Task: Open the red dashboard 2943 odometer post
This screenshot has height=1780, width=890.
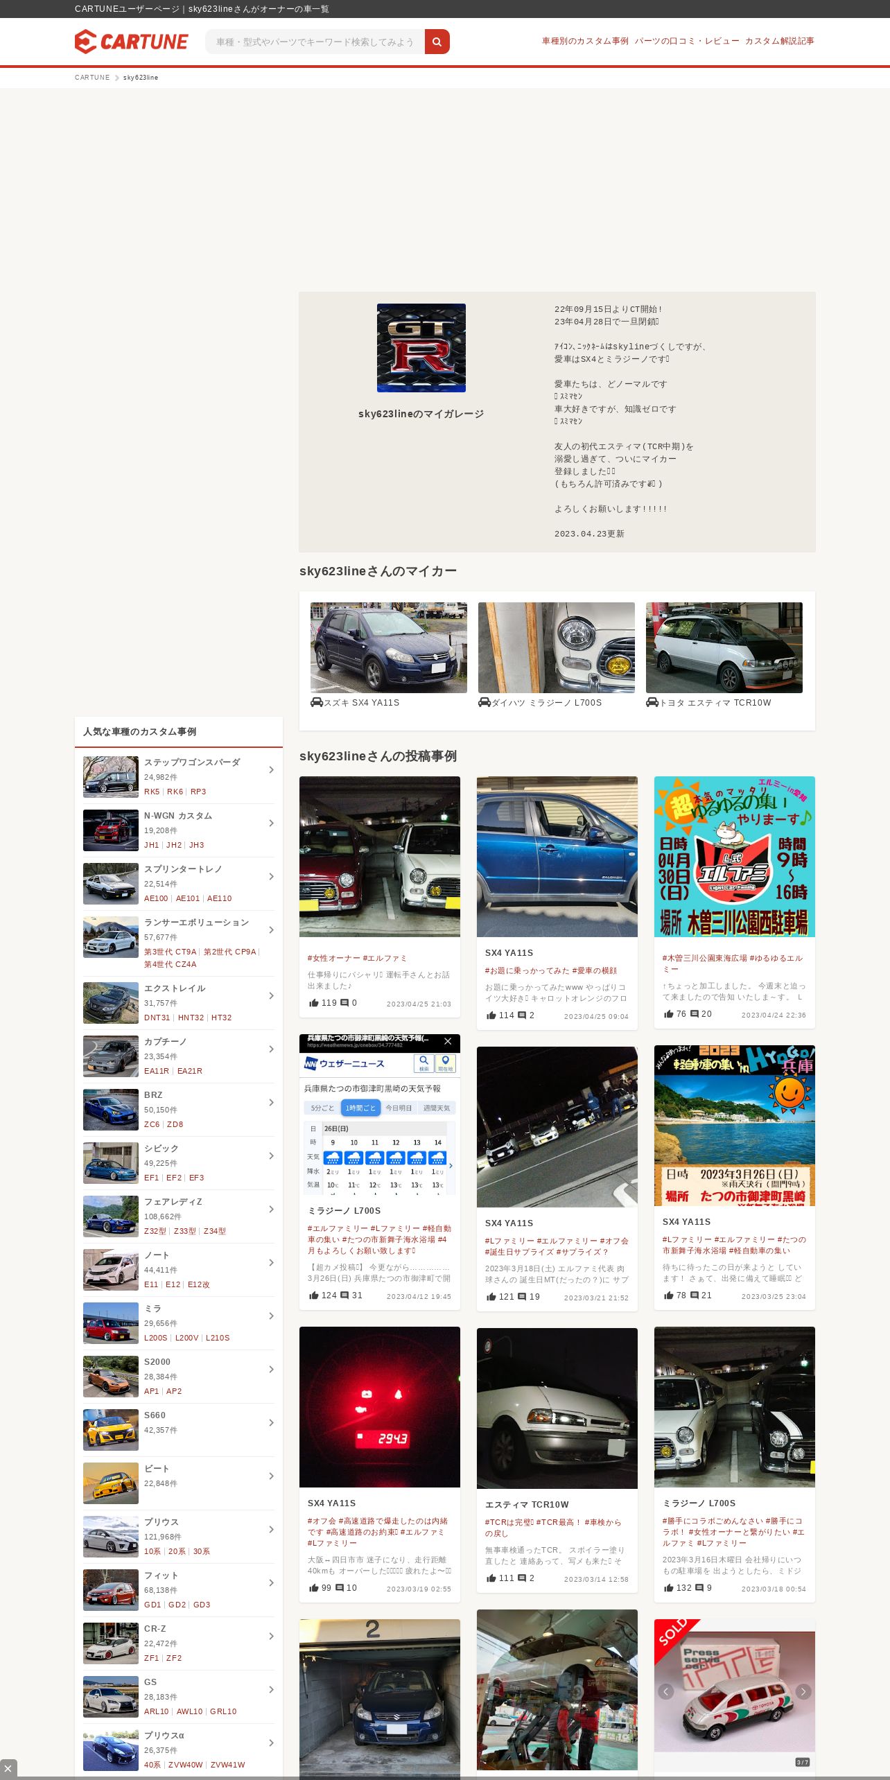Action: [380, 1407]
